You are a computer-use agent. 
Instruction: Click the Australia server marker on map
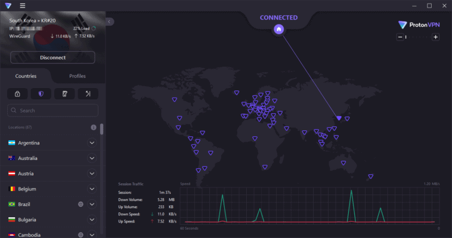point(343,162)
